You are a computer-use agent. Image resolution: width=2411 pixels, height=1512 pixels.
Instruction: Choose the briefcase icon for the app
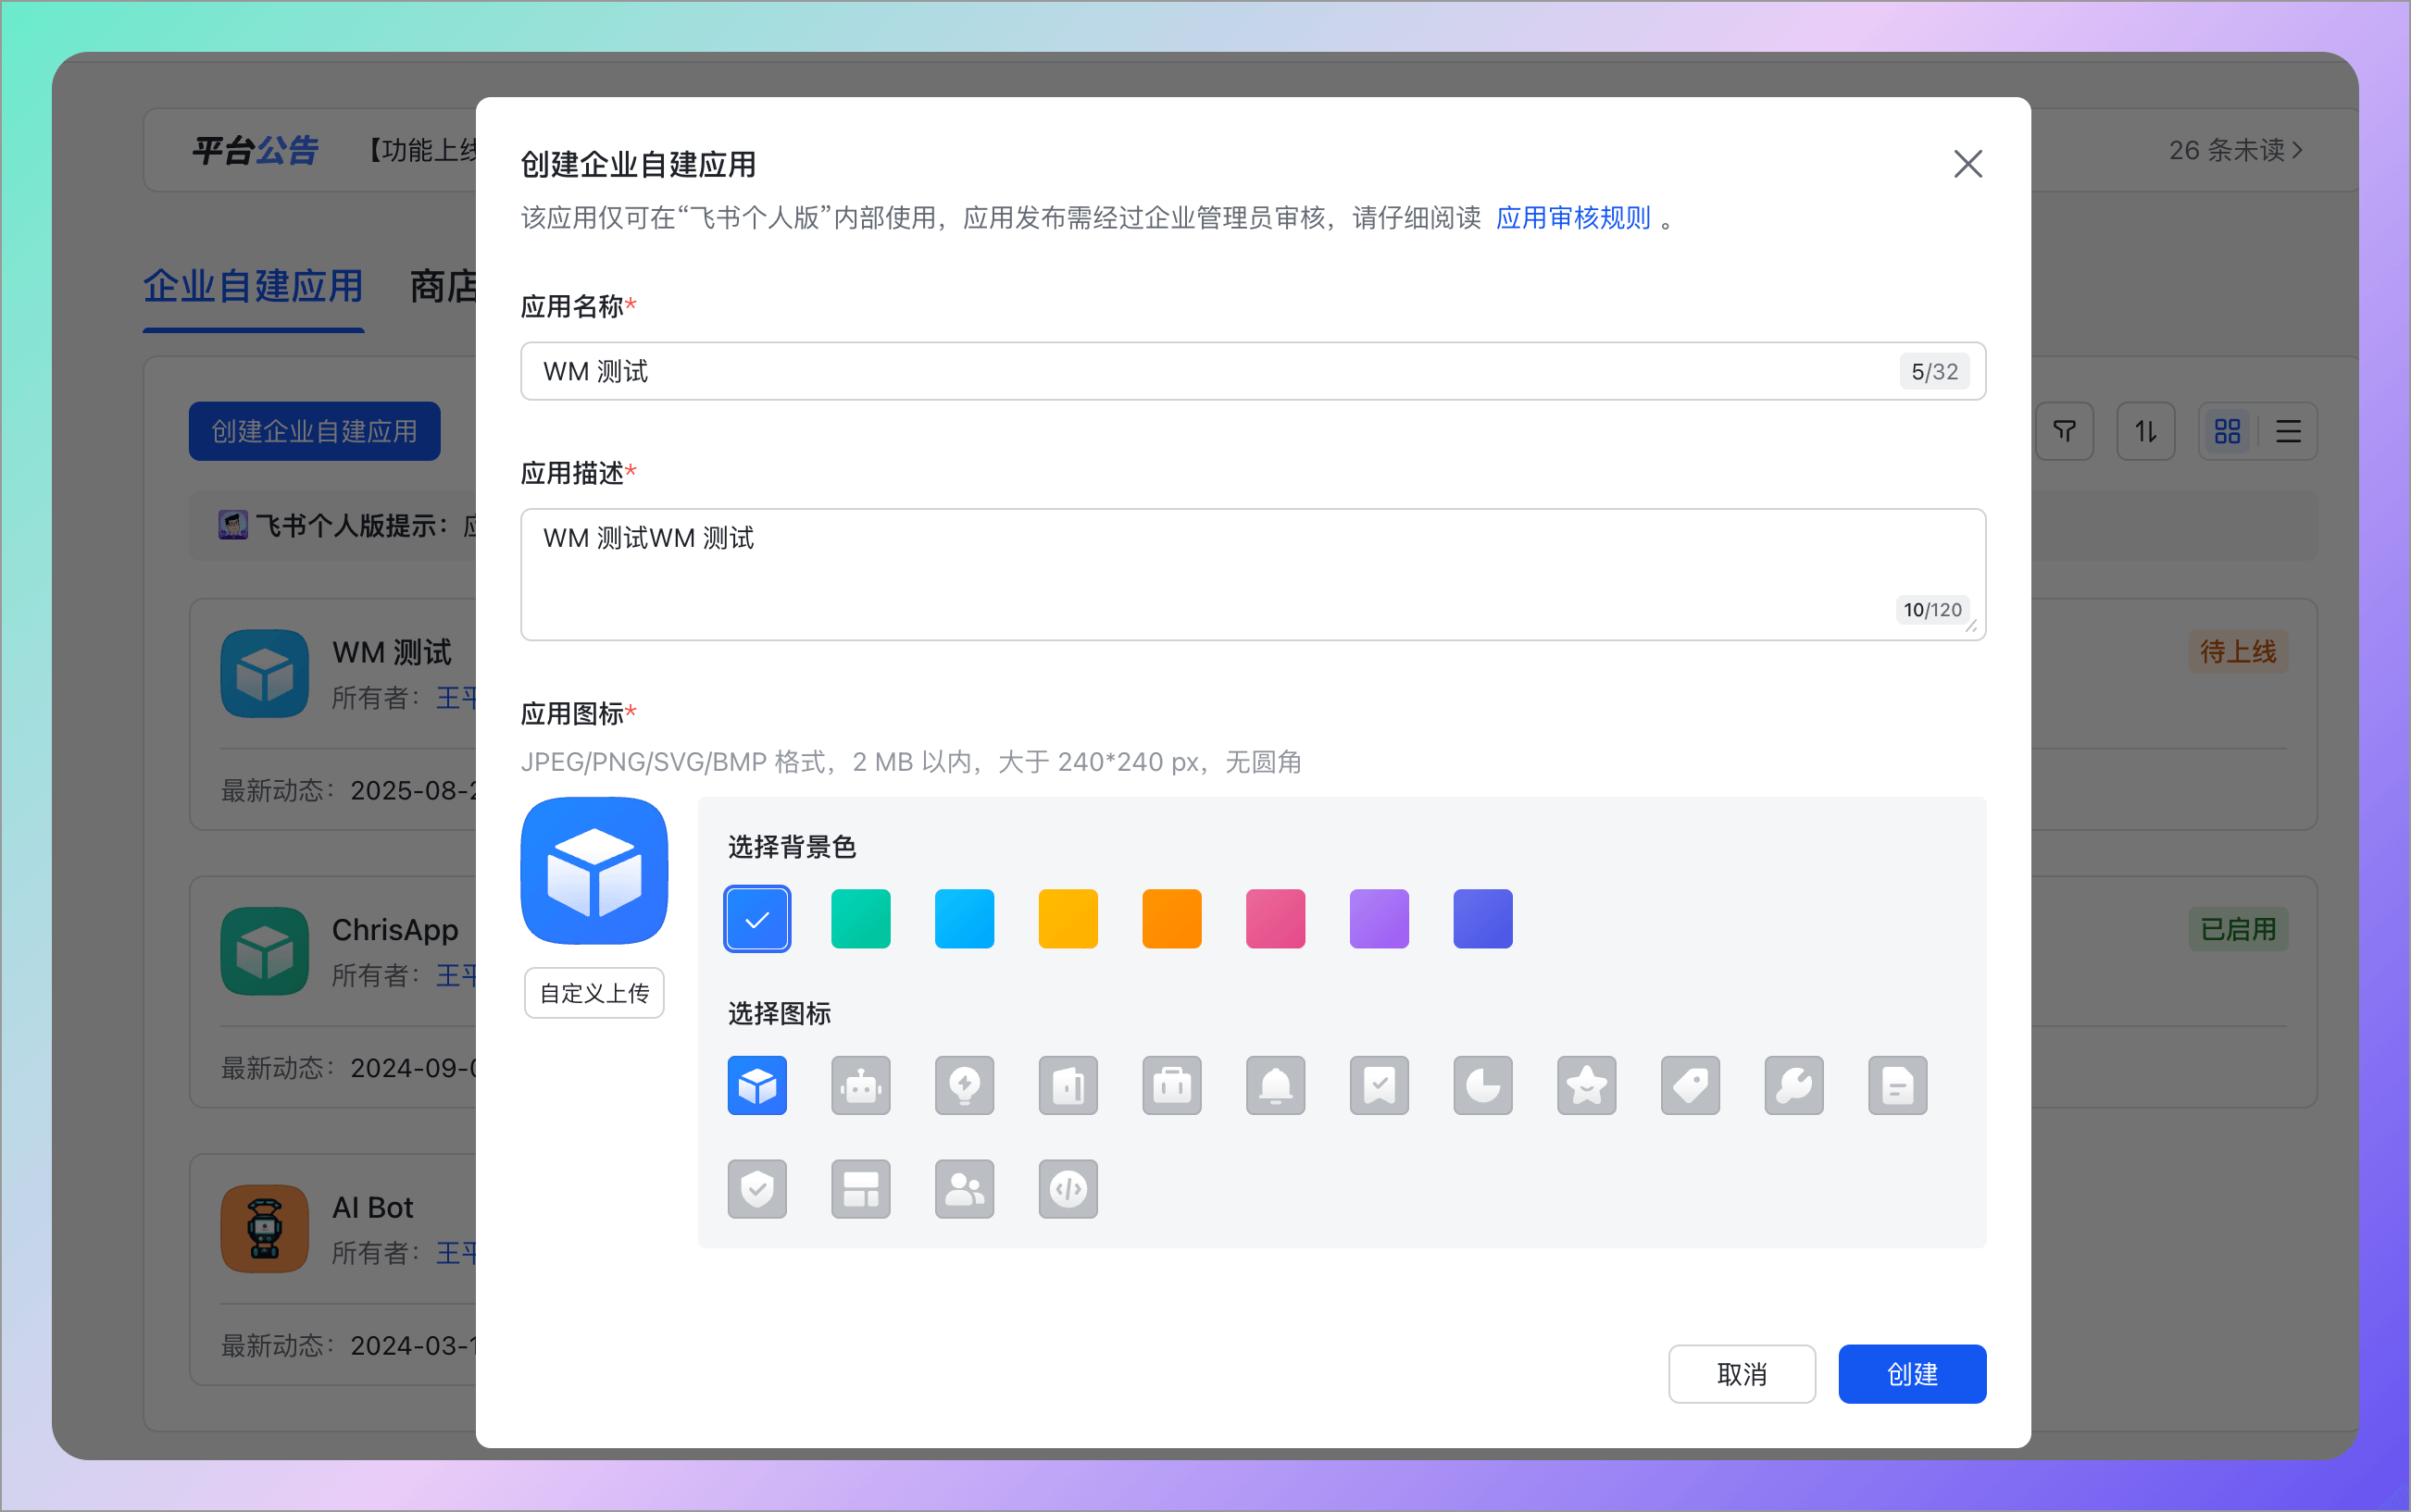(x=1171, y=1085)
